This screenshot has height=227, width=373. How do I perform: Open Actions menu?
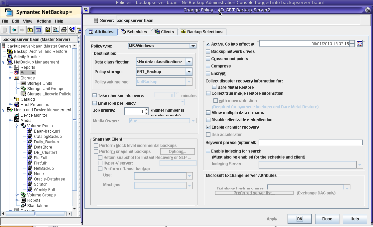click(x=44, y=21)
